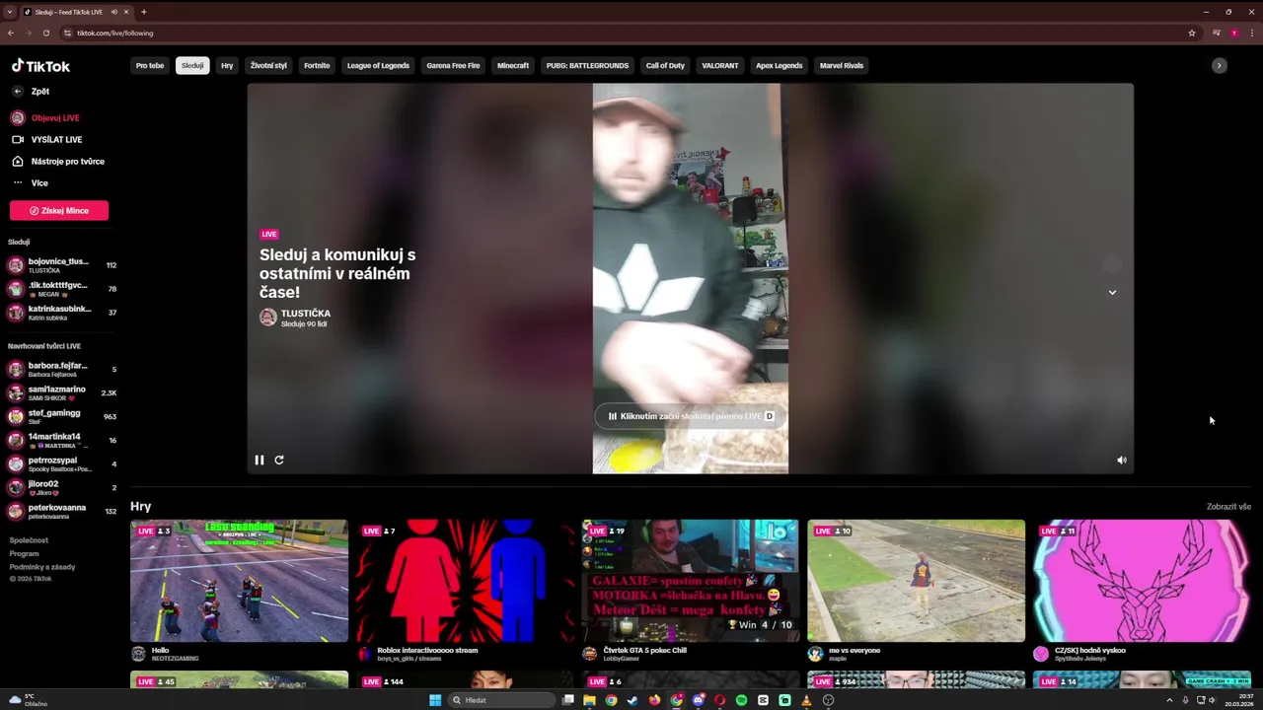Viewport: 1263px width, 710px height.
Task: Open the me vs everyone stream
Action: click(917, 581)
